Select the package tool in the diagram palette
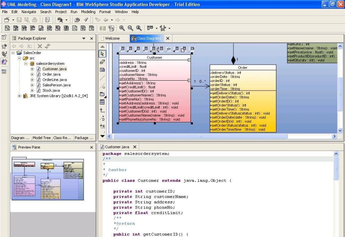345x237 pixels. click(101, 95)
